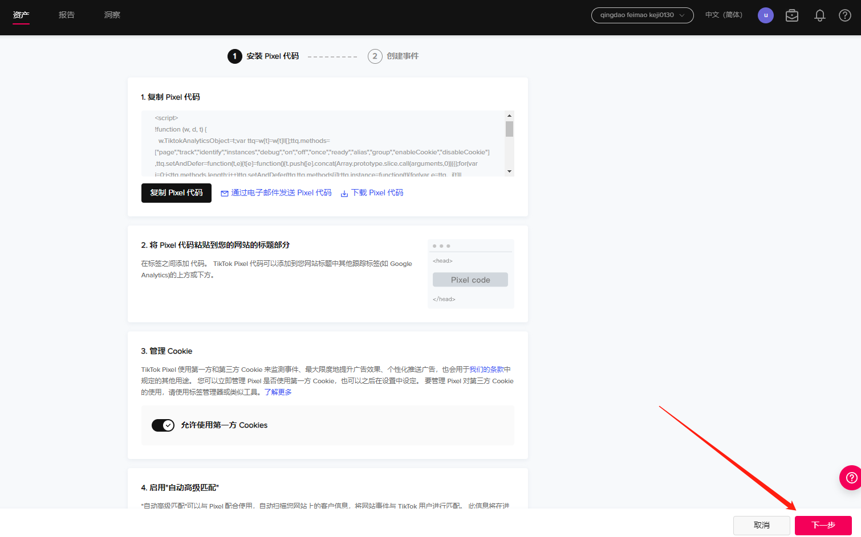Click the 下载 Pixel 代码 link
The image size is (861, 537).
pyautogui.click(x=377, y=193)
